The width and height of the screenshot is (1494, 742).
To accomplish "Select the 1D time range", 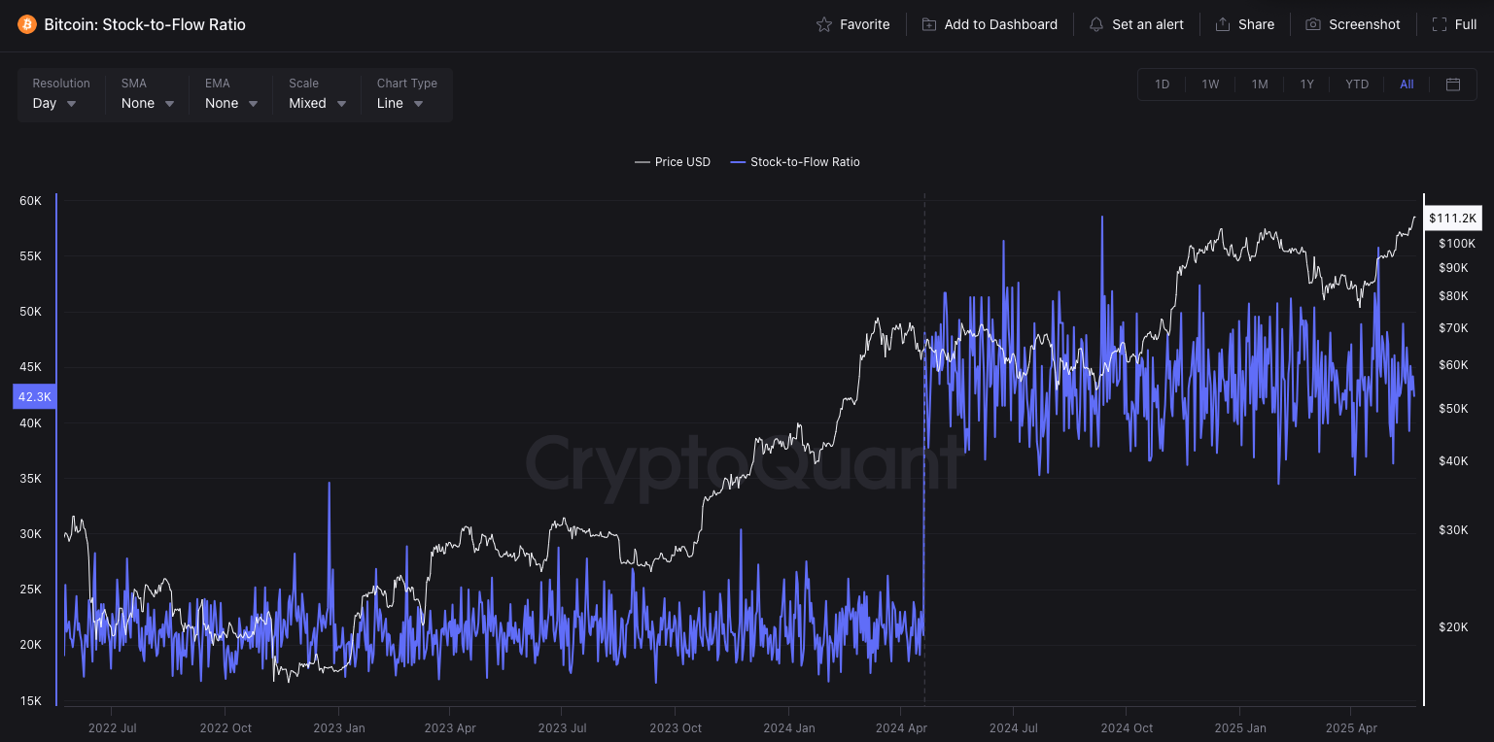I will [1162, 84].
